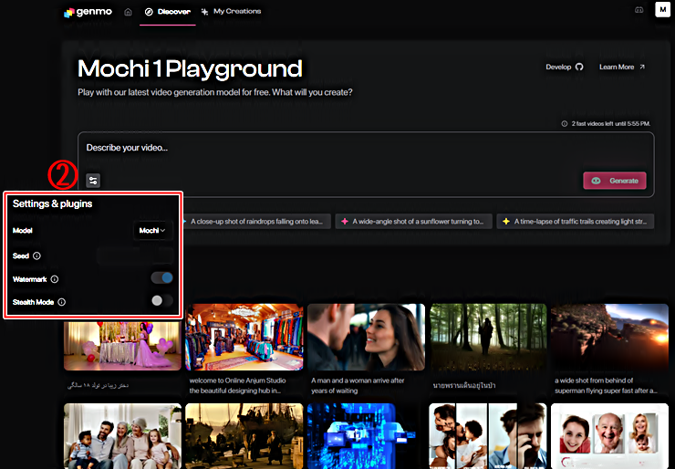Click the genmo logo
This screenshot has width=675, height=469.
[x=88, y=12]
